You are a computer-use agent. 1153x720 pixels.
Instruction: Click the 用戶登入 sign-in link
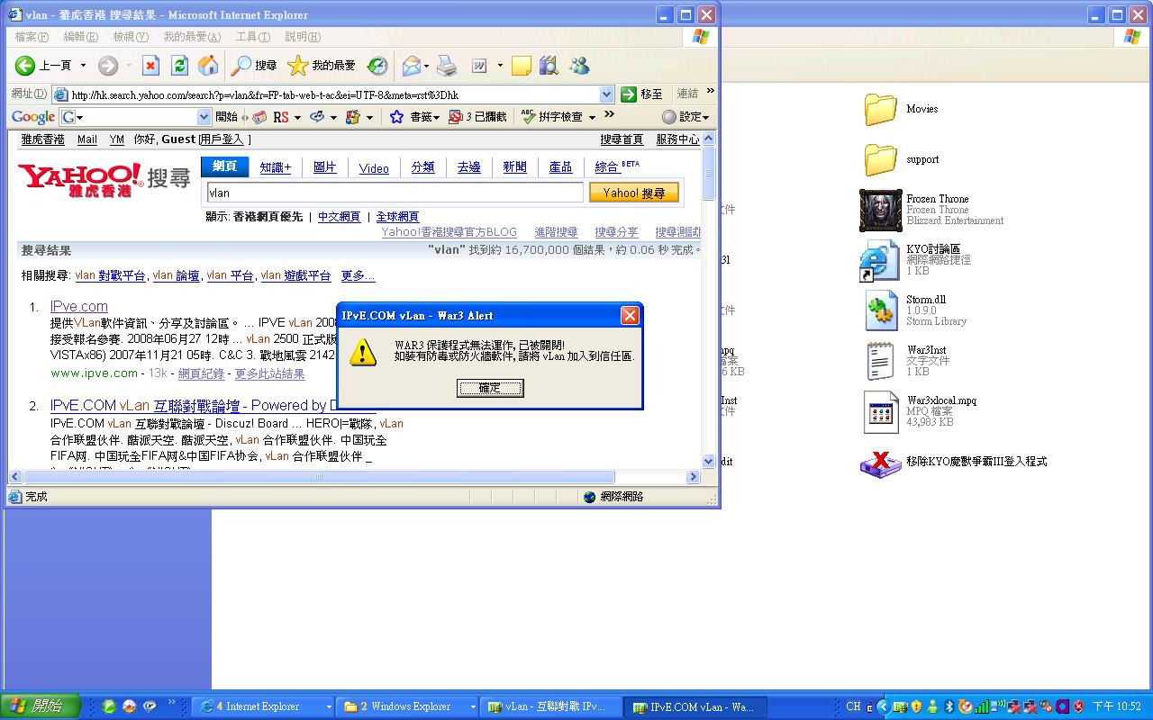click(x=222, y=139)
